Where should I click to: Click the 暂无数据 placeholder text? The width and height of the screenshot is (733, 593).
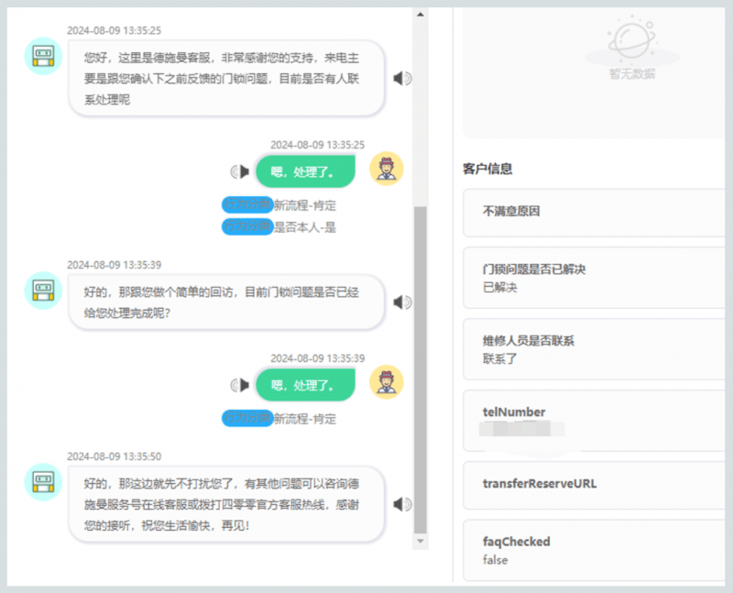tap(632, 73)
